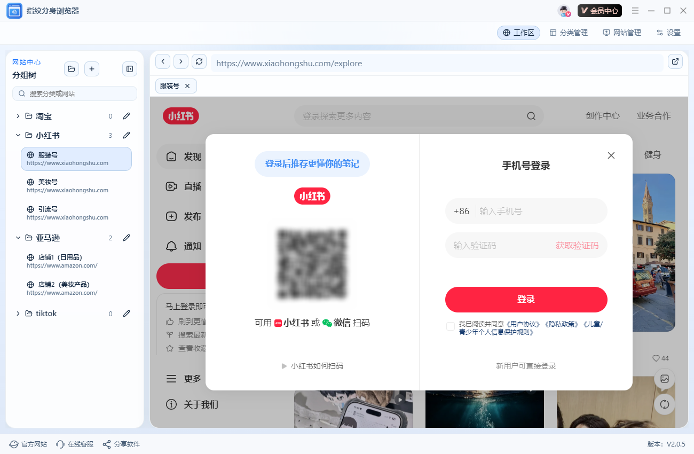Close the login dialog with the X
The width and height of the screenshot is (694, 454).
[611, 155]
